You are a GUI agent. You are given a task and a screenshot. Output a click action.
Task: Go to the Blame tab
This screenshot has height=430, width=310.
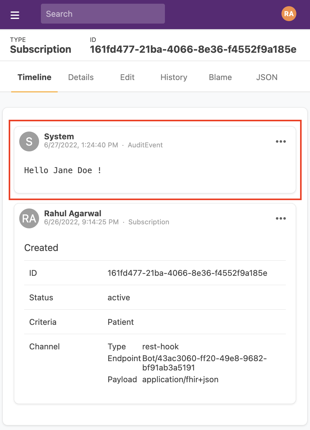(x=220, y=77)
